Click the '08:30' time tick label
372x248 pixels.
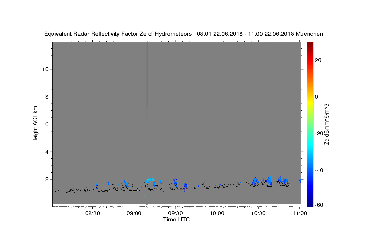click(x=93, y=213)
